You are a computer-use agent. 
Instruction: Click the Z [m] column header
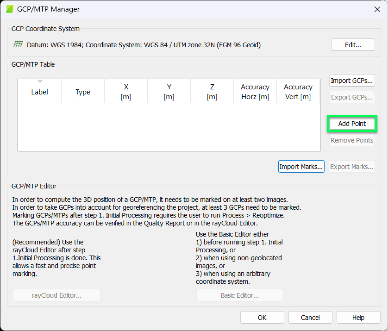(212, 92)
